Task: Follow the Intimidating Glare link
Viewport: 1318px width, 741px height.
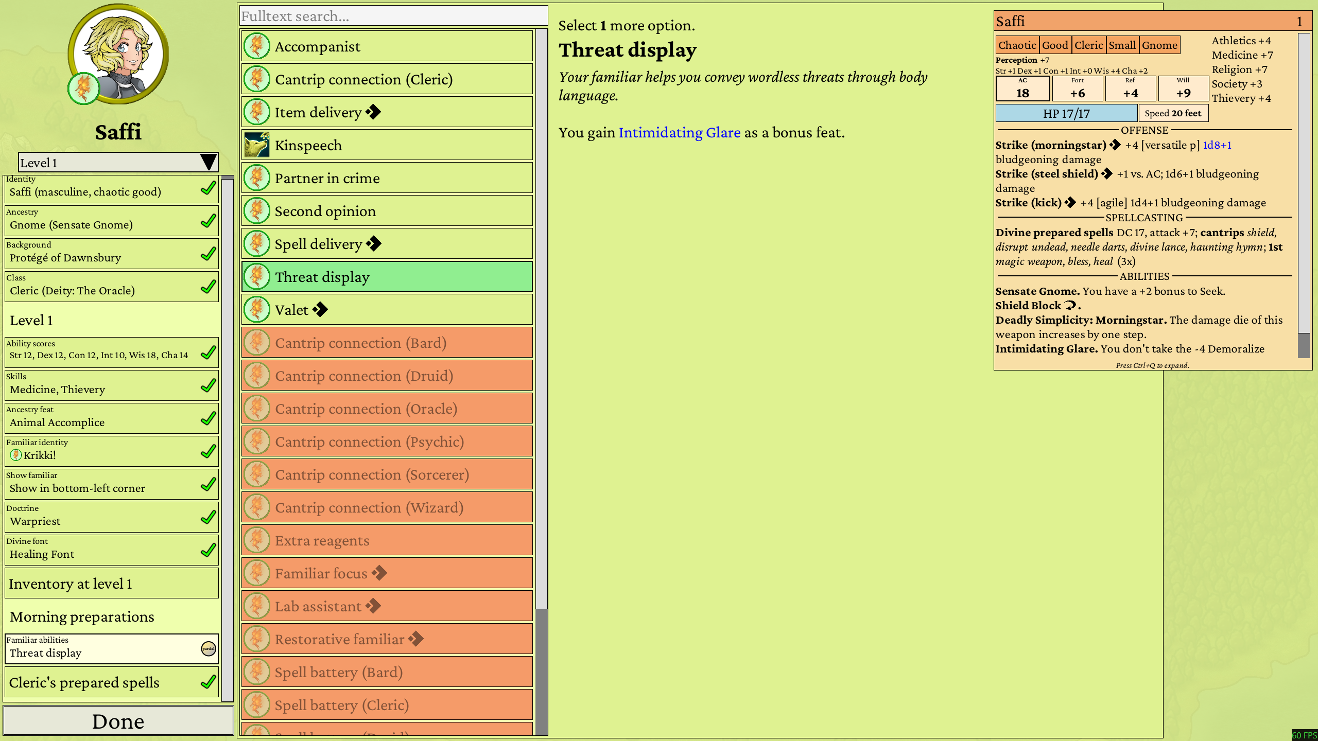Action: coord(679,133)
